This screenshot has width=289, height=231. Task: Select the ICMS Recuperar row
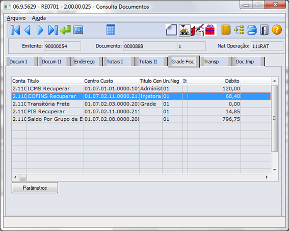click(141, 89)
